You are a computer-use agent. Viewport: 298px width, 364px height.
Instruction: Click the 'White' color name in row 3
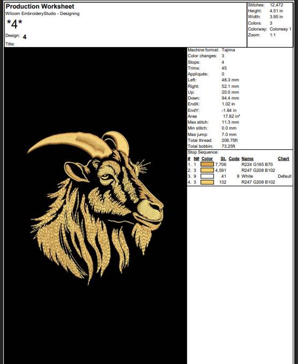click(x=247, y=176)
